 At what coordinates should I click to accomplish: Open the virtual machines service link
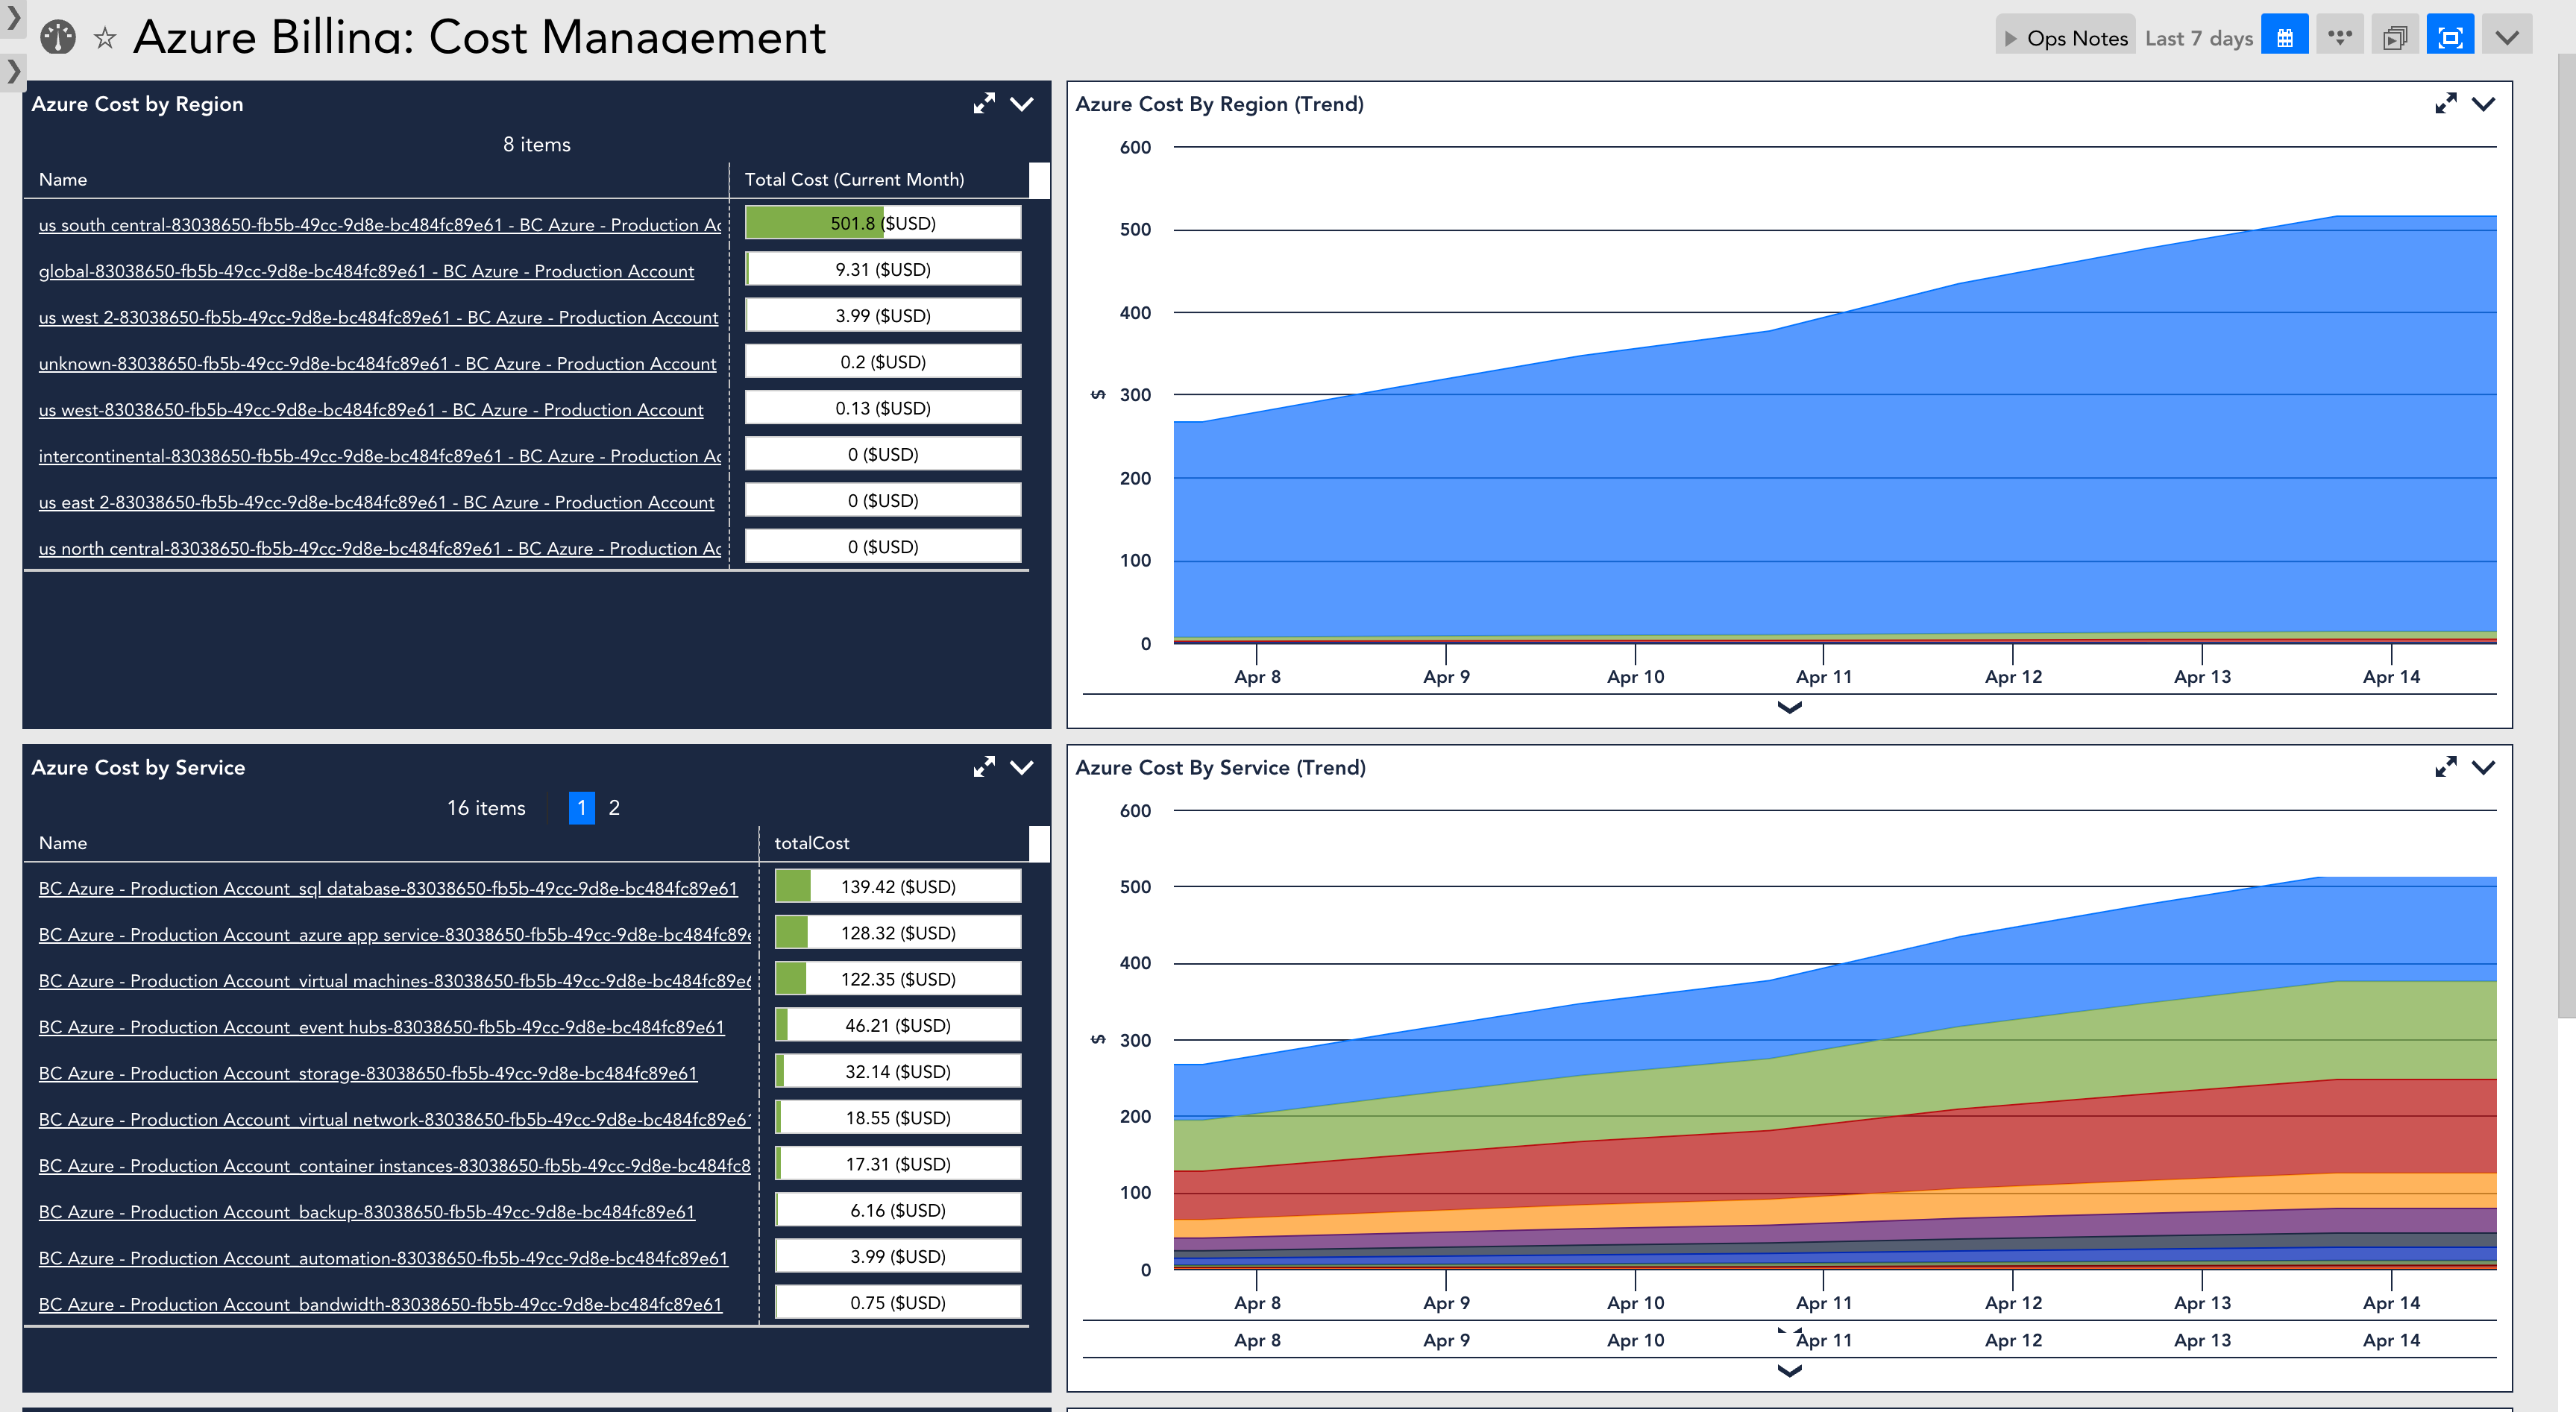tap(395, 980)
